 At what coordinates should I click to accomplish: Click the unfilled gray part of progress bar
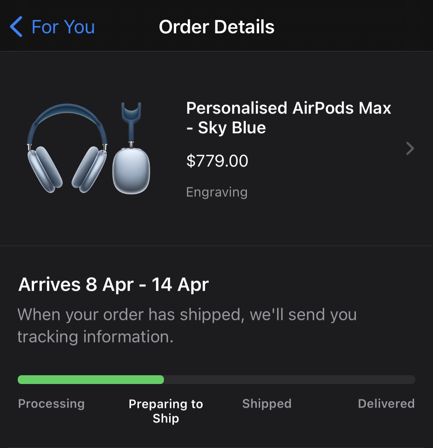(289, 380)
